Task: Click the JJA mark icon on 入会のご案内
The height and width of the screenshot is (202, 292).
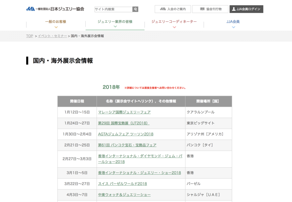Action: 163,9
